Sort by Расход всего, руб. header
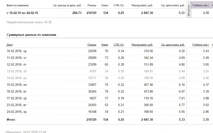 [x=142, y=45]
